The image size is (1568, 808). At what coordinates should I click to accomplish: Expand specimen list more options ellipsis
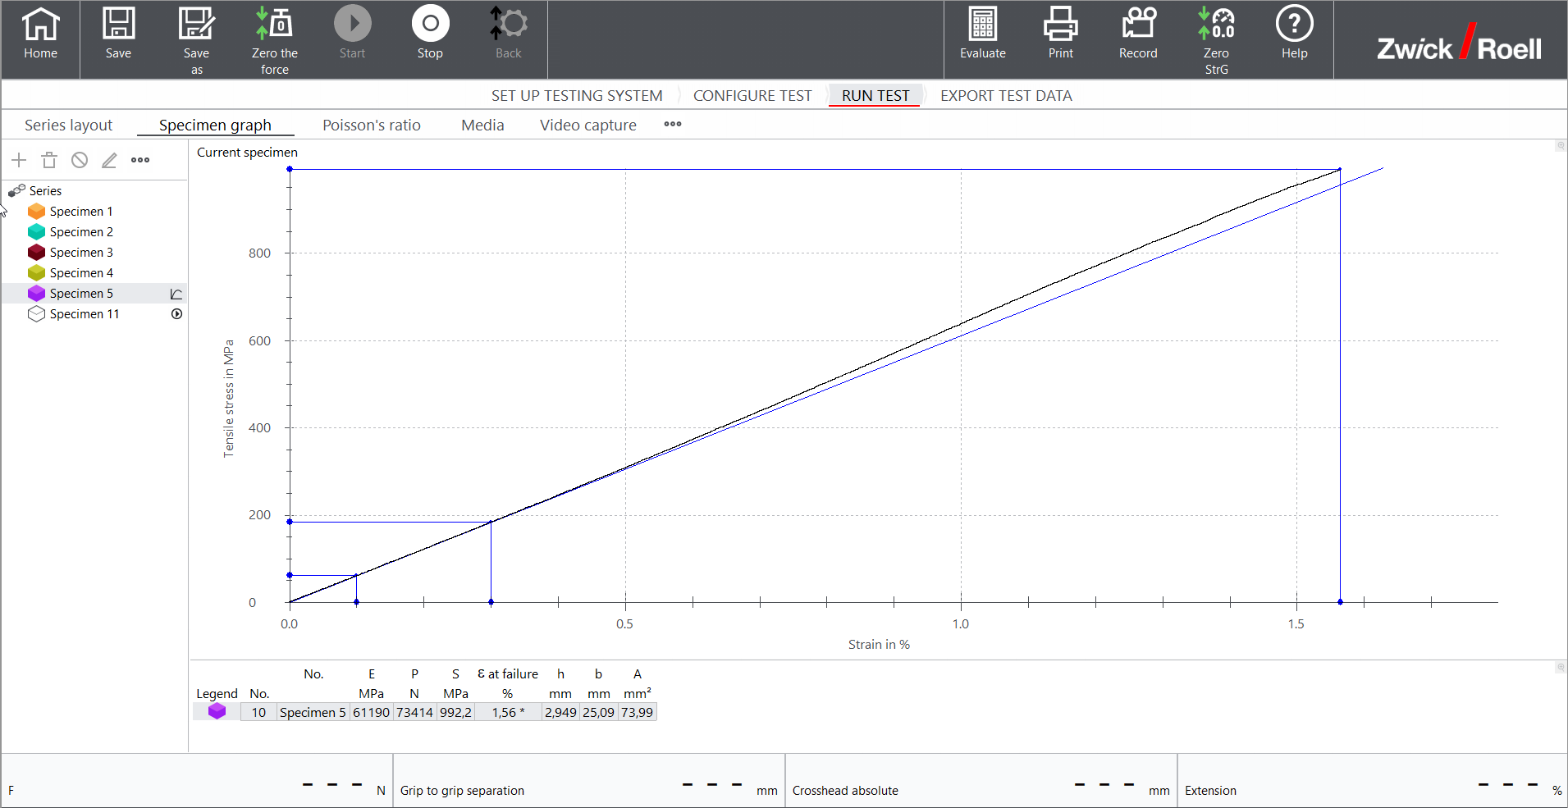coord(140,160)
